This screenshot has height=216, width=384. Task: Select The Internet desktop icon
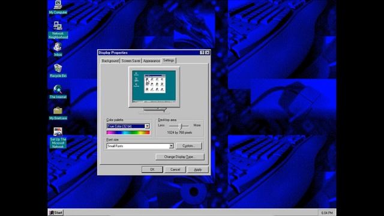pos(58,92)
